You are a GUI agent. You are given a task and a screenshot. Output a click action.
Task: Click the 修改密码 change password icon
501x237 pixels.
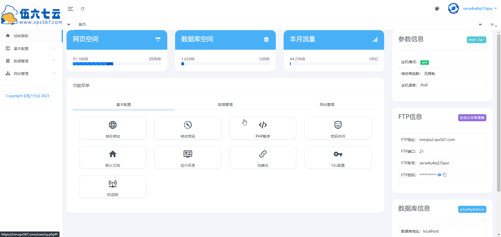click(x=188, y=125)
